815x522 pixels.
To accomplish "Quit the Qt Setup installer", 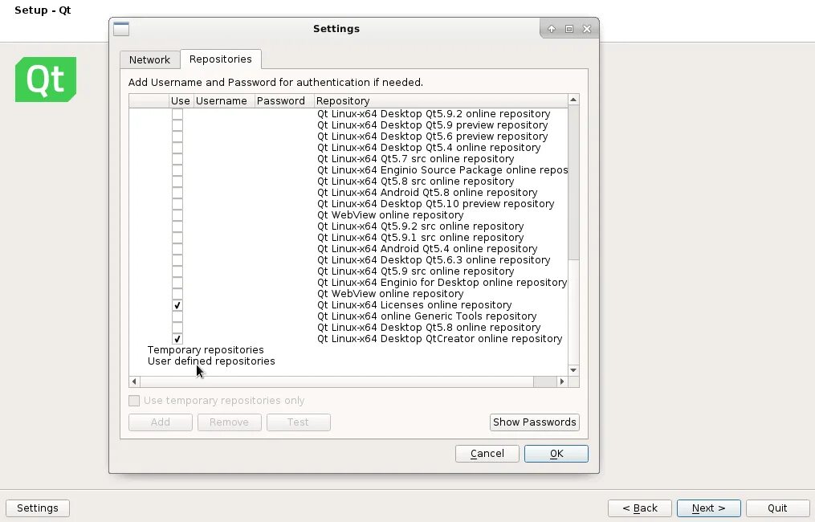I will point(777,508).
